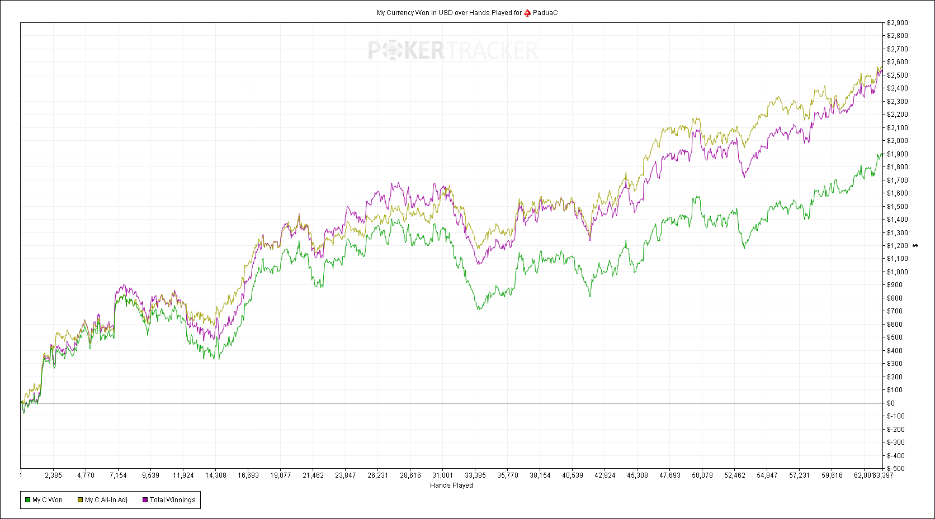The width and height of the screenshot is (935, 519).
Task: Click the $2,000 y-axis value
Action: click(898, 141)
